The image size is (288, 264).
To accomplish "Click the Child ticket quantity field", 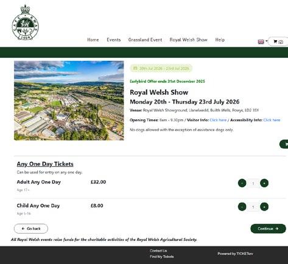I will [x=253, y=207].
